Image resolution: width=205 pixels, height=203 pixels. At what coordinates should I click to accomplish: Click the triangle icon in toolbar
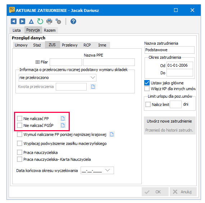pyautogui.click(x=31, y=21)
